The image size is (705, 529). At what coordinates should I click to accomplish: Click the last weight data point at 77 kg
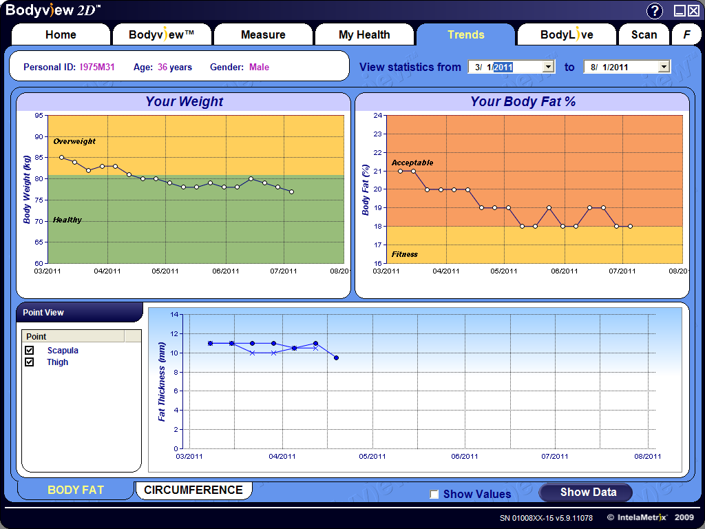[x=291, y=191]
